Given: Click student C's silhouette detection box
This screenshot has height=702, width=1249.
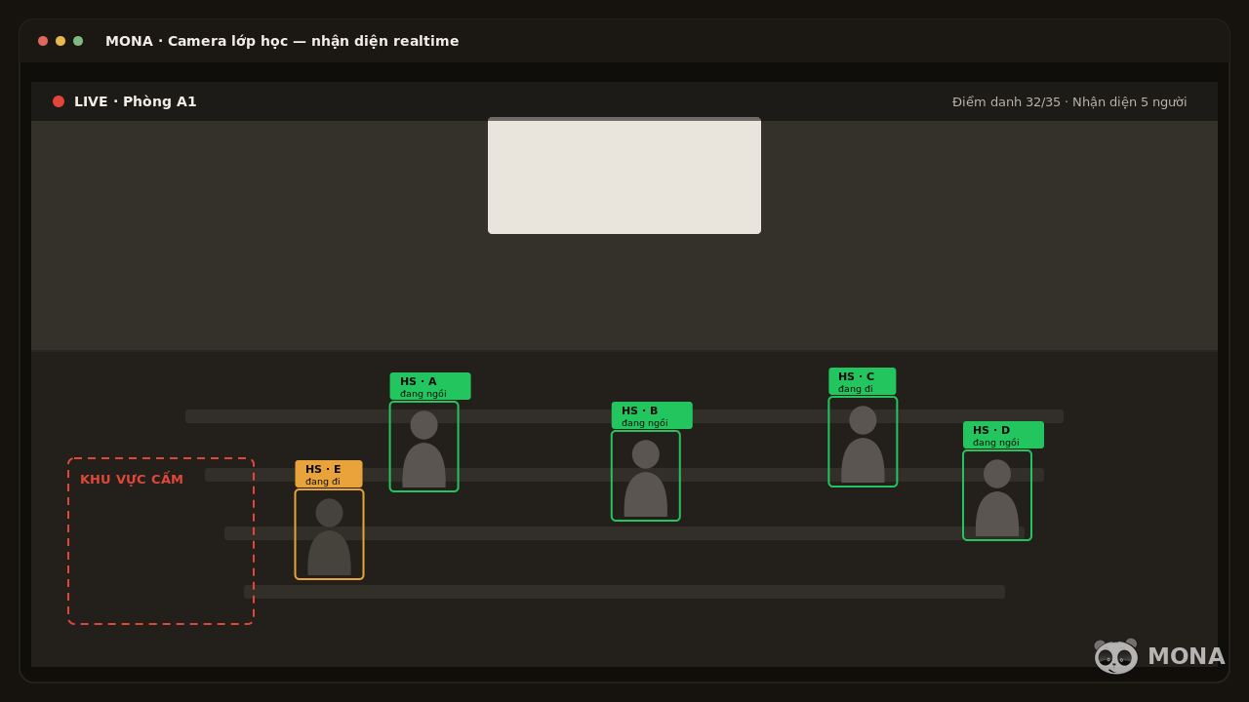Looking at the screenshot, I should pos(863,442).
